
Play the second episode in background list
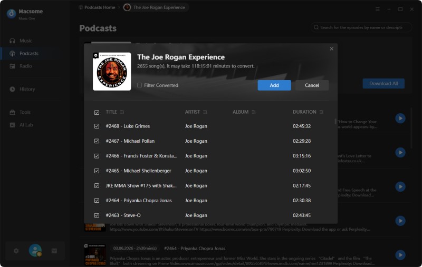point(400,152)
